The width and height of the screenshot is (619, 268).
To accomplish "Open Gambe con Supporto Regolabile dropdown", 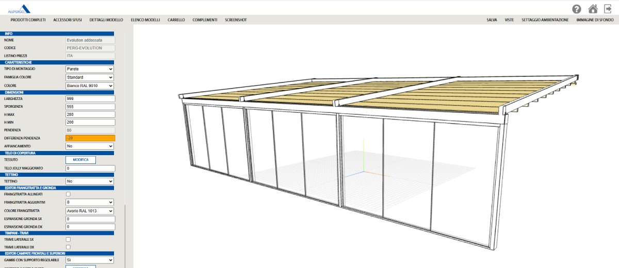I will click(x=90, y=260).
